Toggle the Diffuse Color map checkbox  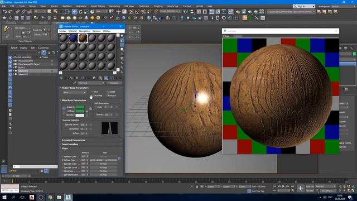point(62,160)
